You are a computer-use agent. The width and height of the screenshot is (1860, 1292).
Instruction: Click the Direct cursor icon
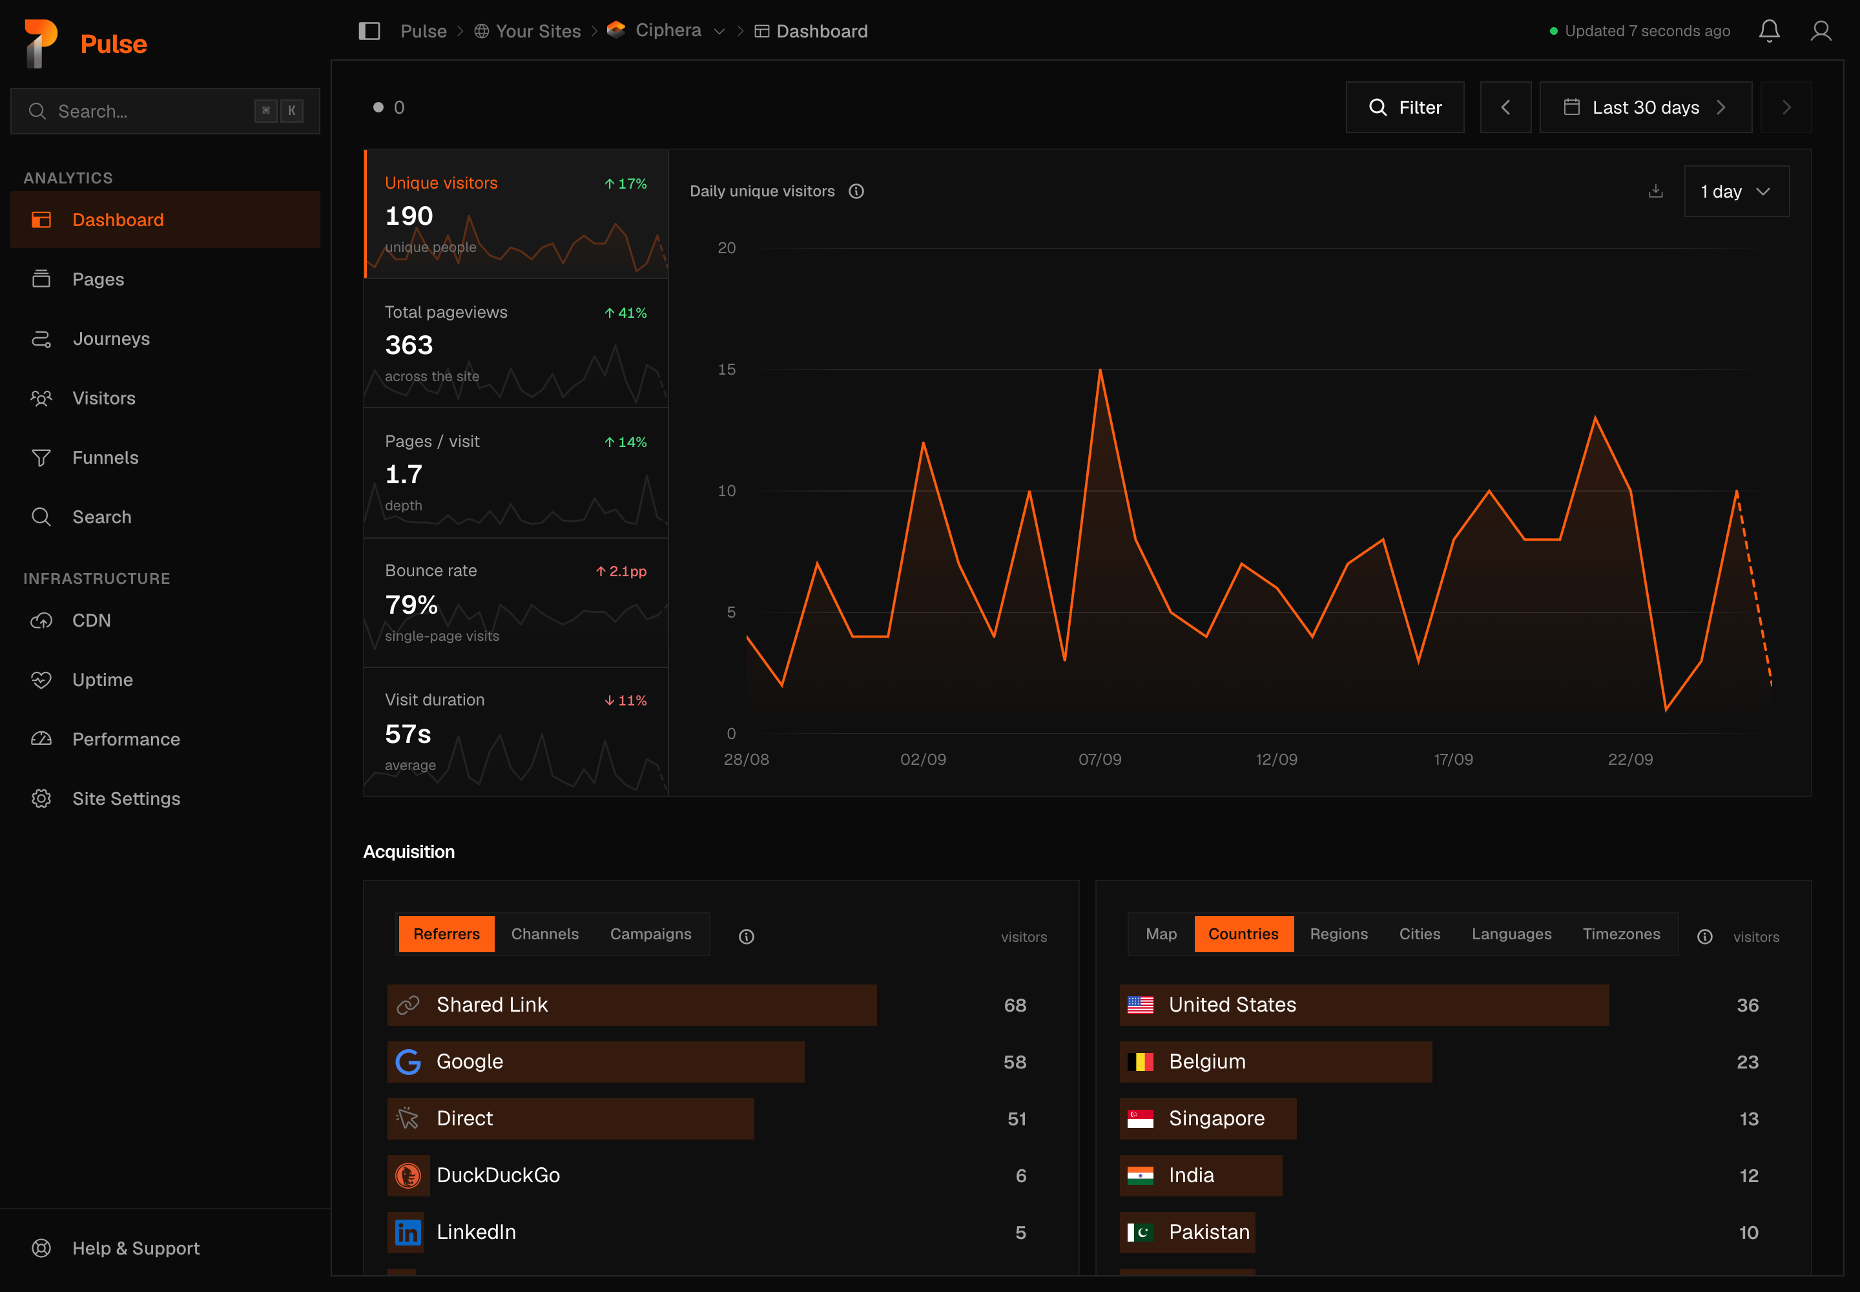tap(408, 1119)
